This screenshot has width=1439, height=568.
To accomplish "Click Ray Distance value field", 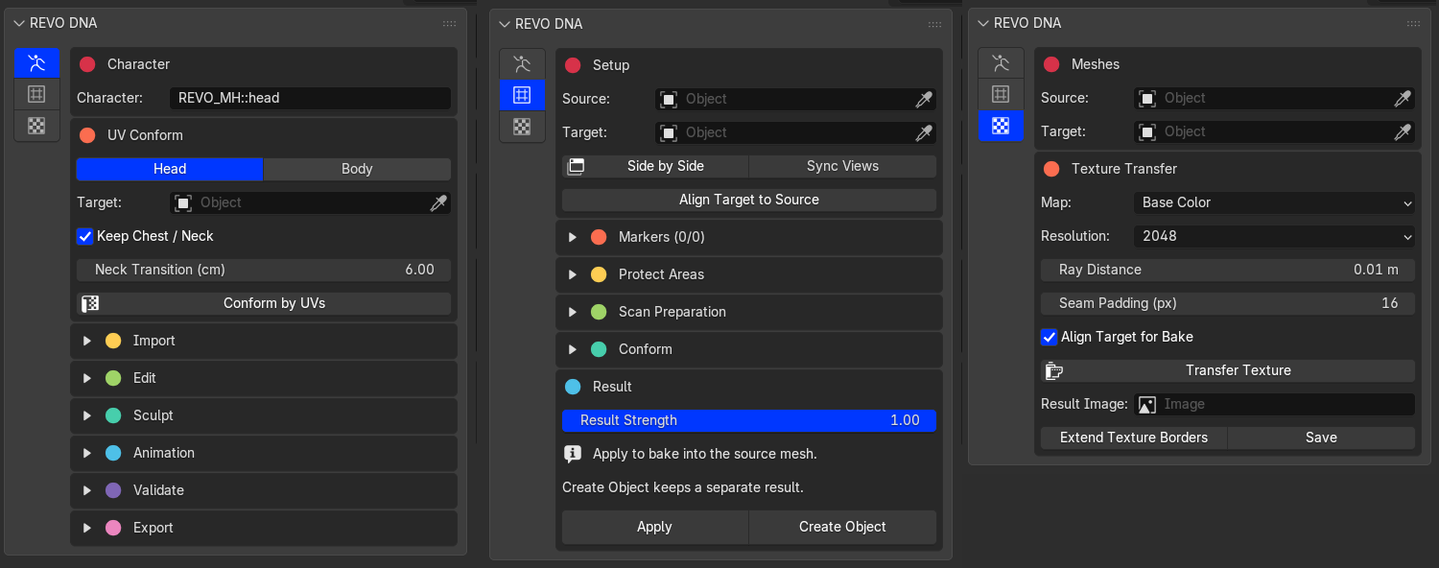I will (1228, 270).
